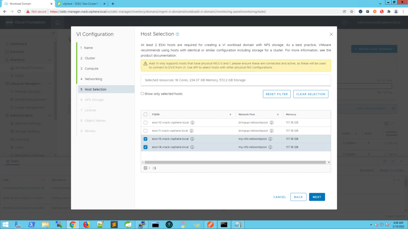
Task: Filter hosts by FQDN column
Action: click(230, 114)
